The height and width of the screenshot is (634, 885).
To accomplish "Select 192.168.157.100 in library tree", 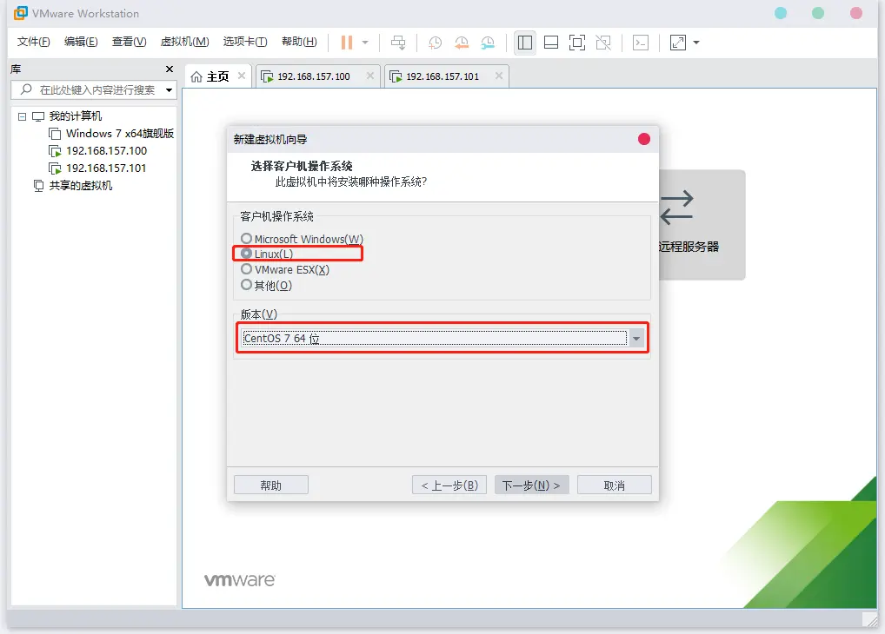I will [x=106, y=151].
